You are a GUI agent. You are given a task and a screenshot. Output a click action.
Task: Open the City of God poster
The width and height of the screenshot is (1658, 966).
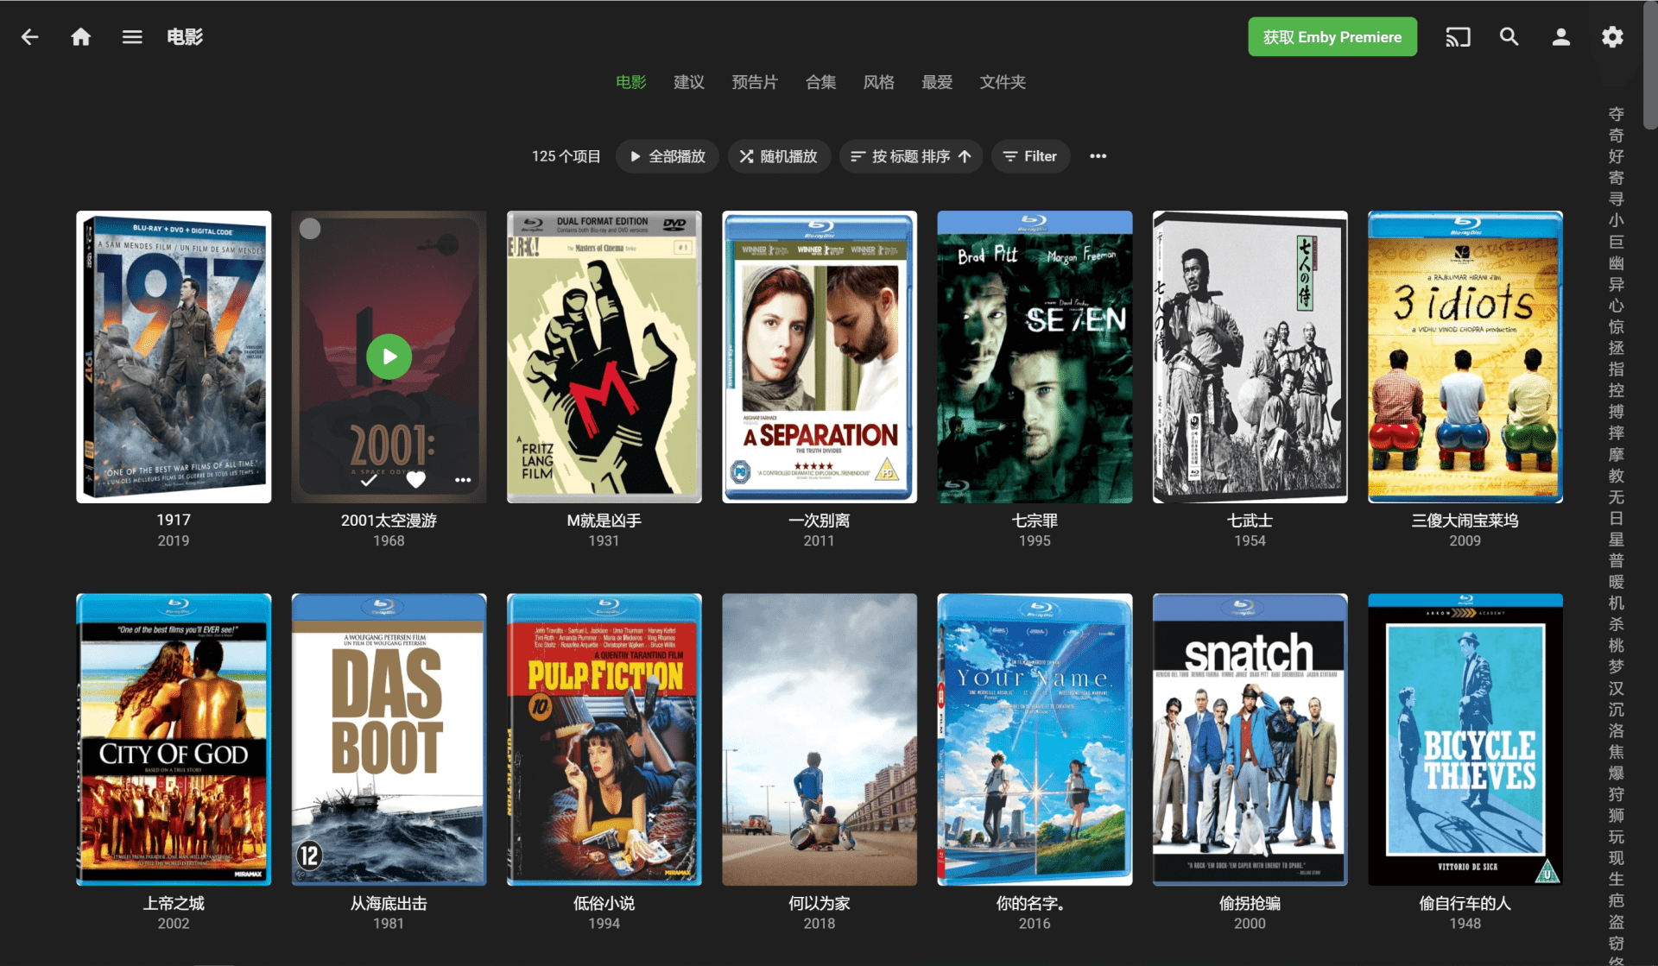(x=174, y=739)
